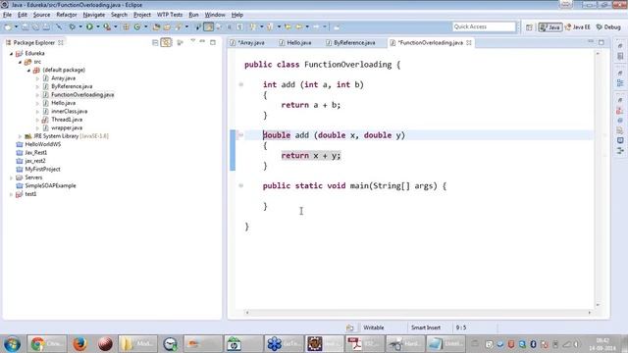This screenshot has height=353, width=628.
Task: Close the FunctionOverloading.java tab
Action: pyautogui.click(x=469, y=42)
